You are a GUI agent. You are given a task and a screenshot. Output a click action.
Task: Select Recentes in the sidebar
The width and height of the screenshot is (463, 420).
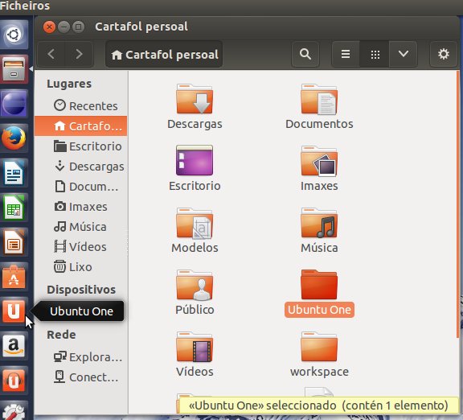(81, 106)
